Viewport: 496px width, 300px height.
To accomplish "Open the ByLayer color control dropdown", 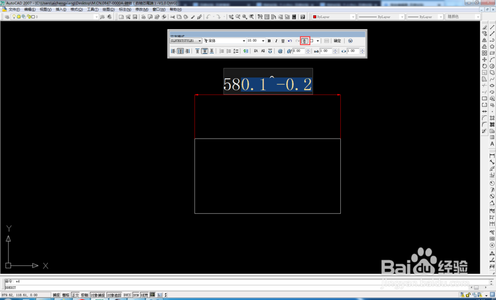I will pos(334,17).
